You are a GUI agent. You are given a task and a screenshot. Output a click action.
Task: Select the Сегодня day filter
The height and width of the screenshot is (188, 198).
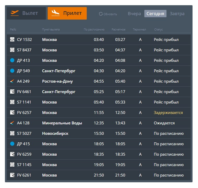(x=155, y=14)
